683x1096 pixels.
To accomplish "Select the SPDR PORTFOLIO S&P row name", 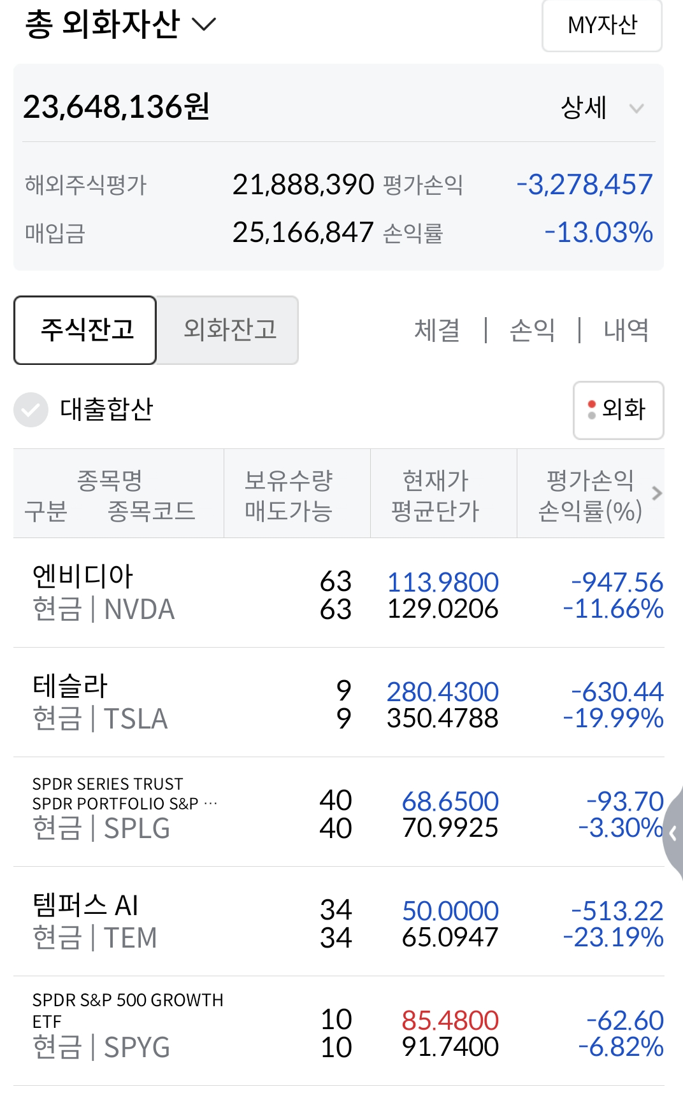I will pyautogui.click(x=125, y=794).
